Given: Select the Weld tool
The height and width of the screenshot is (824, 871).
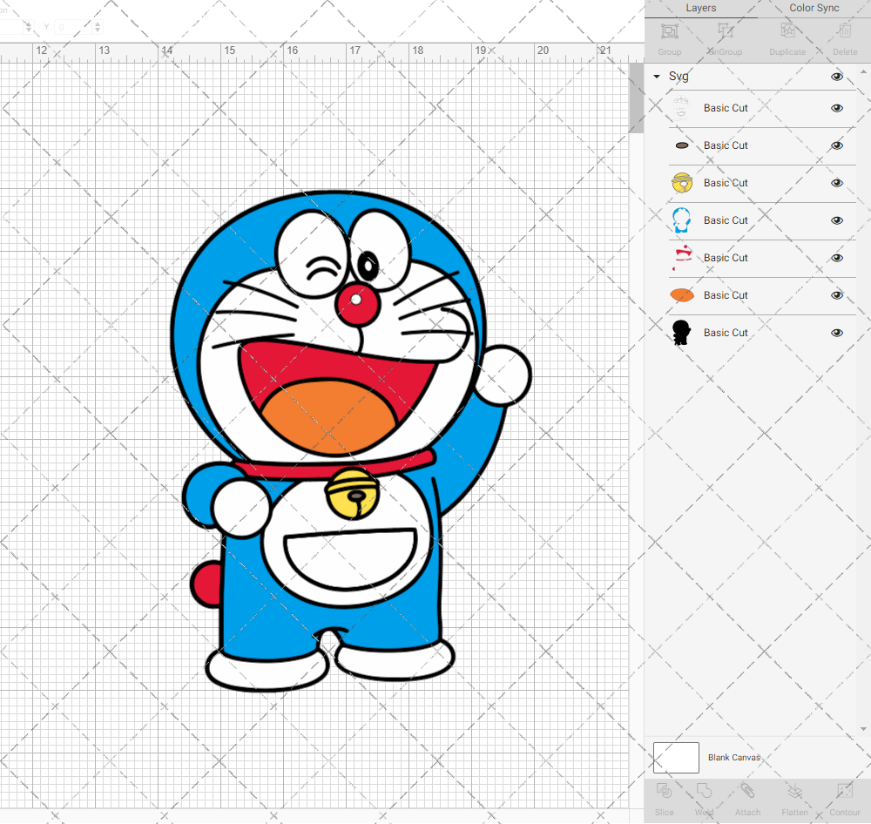Looking at the screenshot, I should point(704,797).
